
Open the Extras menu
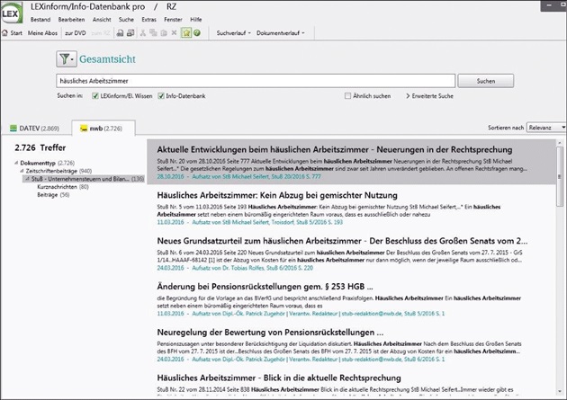pyautogui.click(x=134, y=19)
